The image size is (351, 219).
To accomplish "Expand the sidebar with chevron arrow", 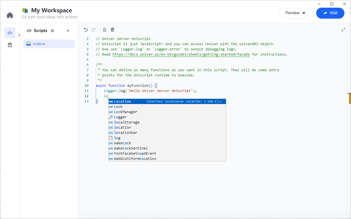I will (19, 35).
